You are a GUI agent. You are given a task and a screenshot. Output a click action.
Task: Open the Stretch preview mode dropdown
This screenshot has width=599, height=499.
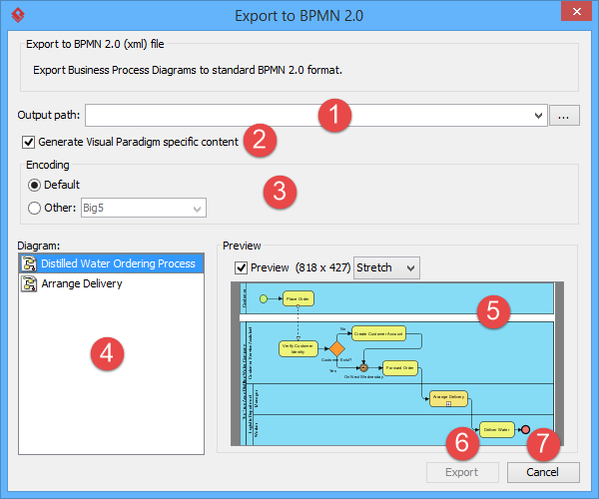[x=386, y=267]
